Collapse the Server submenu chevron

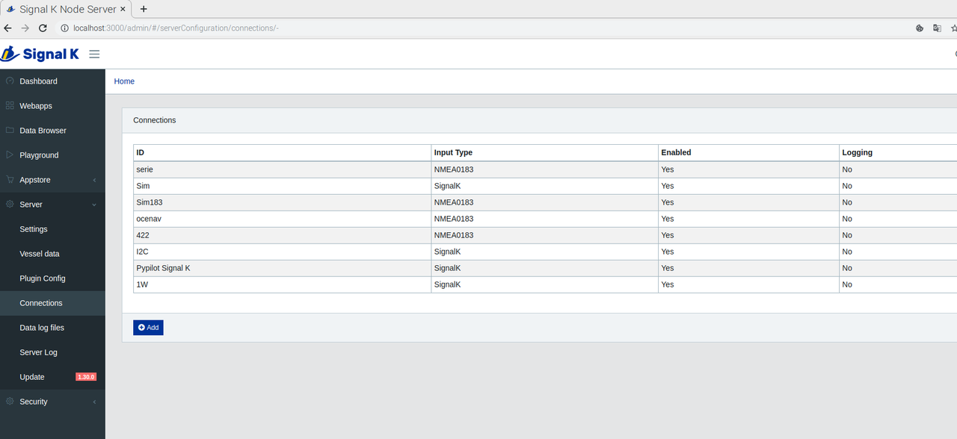[x=94, y=205]
